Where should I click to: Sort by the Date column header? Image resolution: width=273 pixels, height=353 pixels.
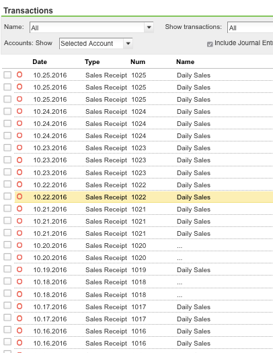pyautogui.click(x=40, y=62)
